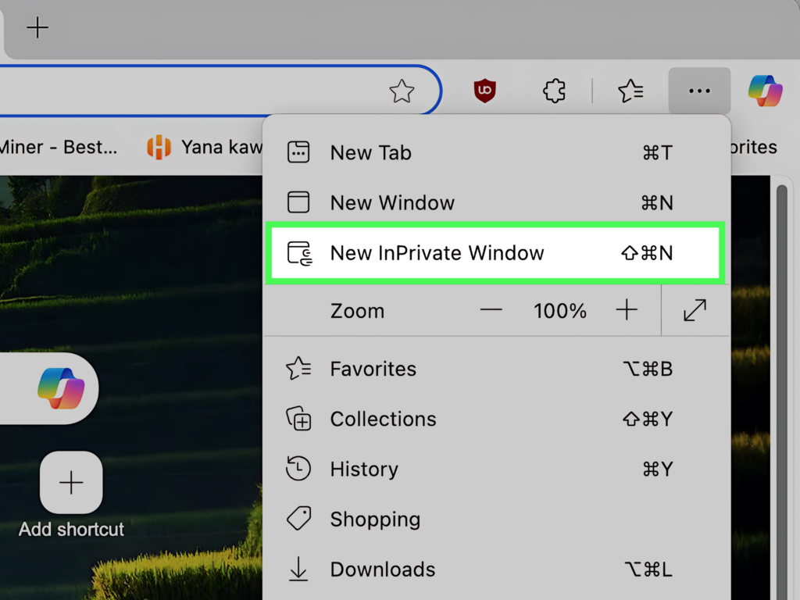Increase zoom with the plus button

(627, 310)
